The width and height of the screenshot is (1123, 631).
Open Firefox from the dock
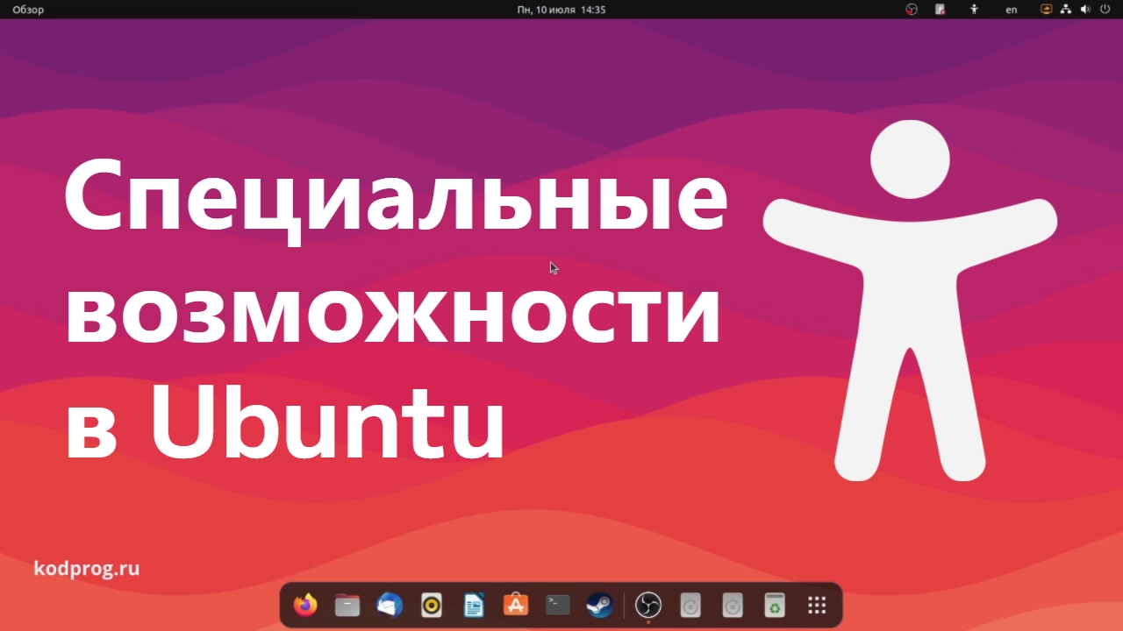(305, 605)
